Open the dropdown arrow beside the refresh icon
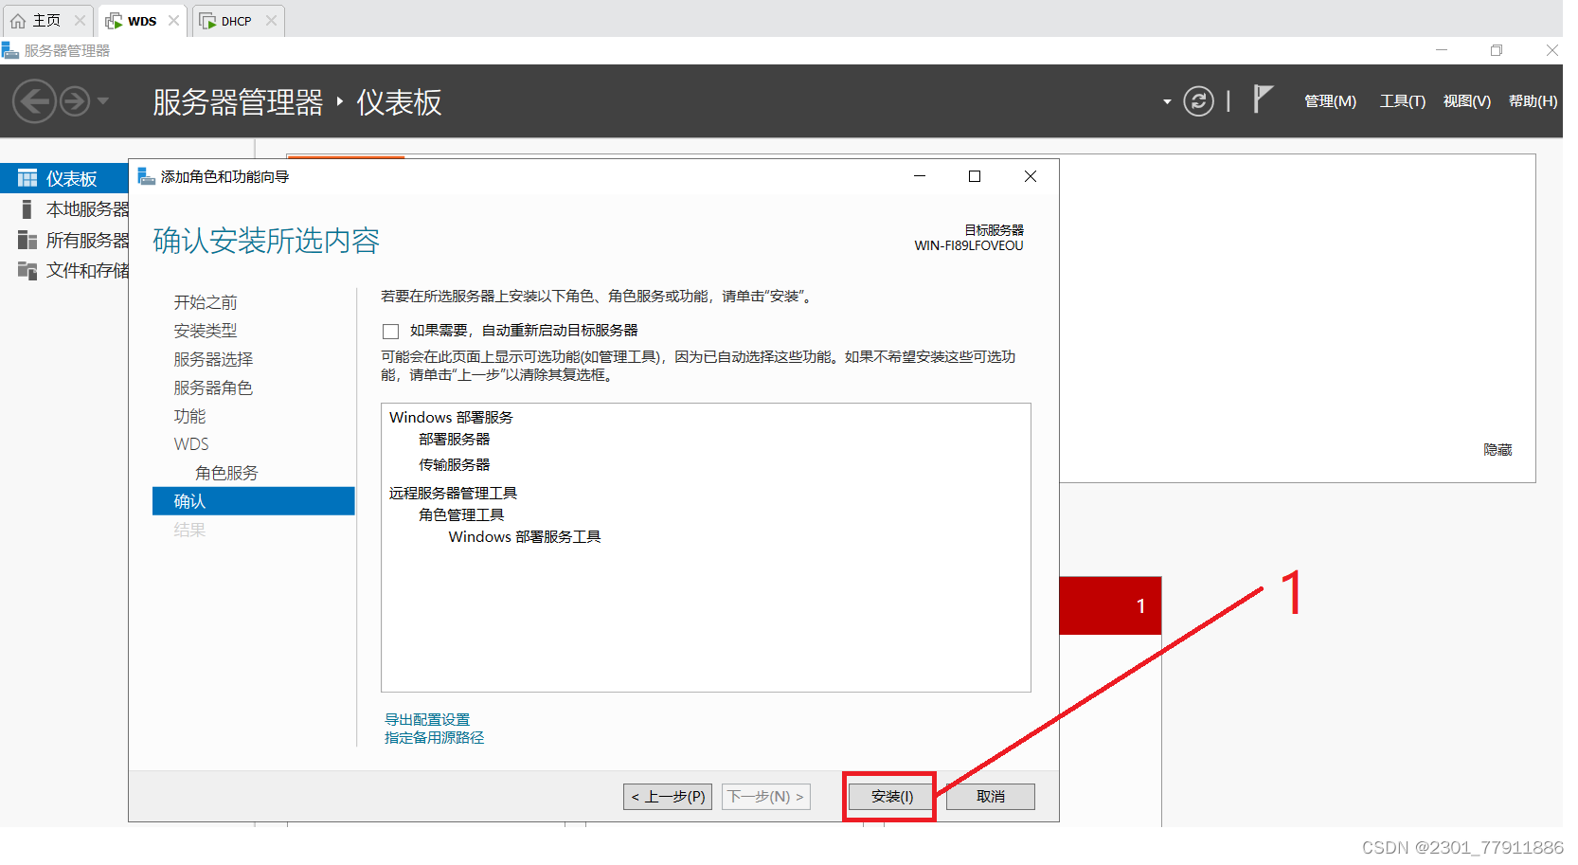 (x=1167, y=101)
